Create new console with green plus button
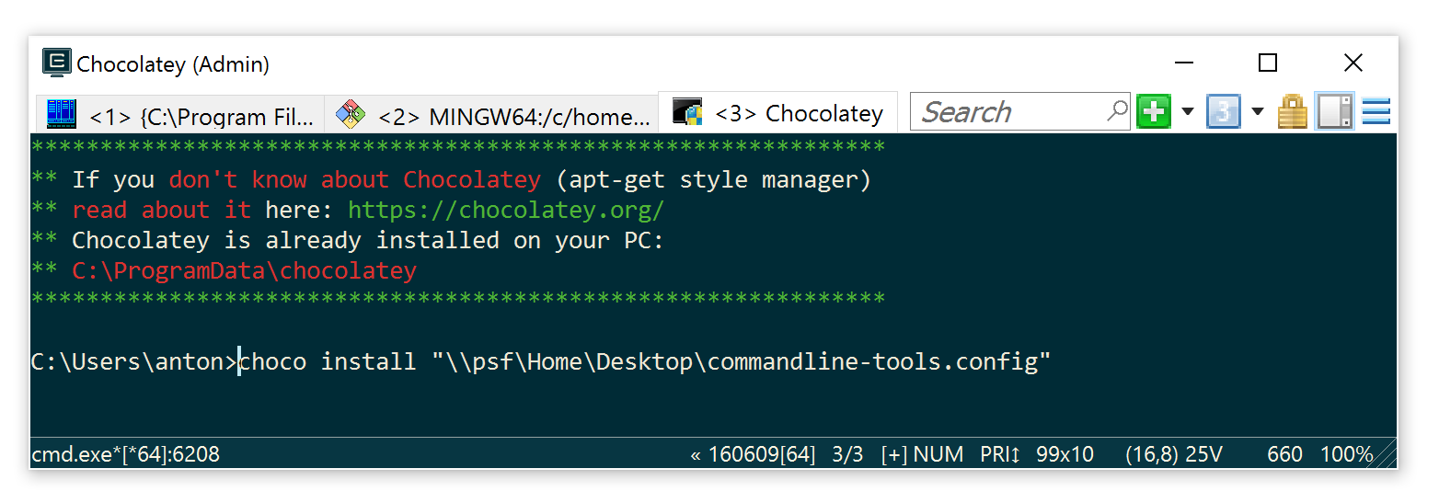Screen dimensions: 1439x503 [x=1153, y=112]
